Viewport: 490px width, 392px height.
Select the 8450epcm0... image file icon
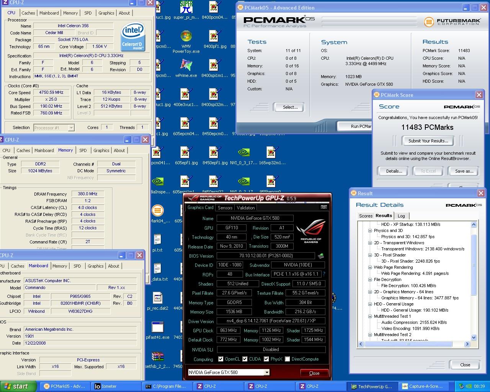click(x=214, y=127)
